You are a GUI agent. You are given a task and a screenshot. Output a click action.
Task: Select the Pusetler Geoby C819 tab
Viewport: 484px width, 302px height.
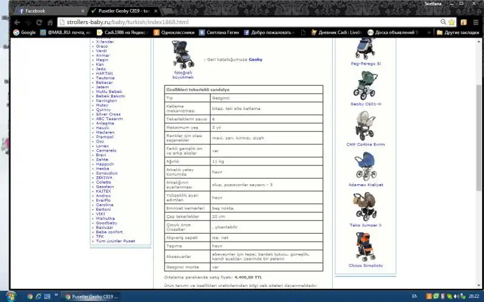(x=122, y=11)
